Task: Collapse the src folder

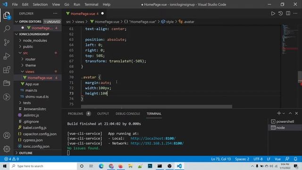Action: pyautogui.click(x=38, y=53)
